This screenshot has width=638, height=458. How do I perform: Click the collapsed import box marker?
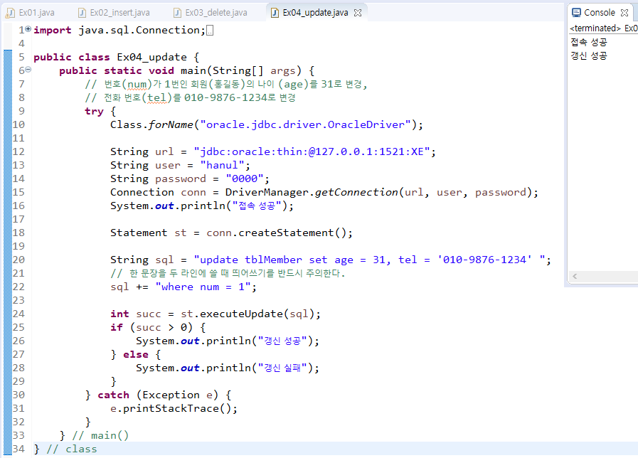coord(210,31)
